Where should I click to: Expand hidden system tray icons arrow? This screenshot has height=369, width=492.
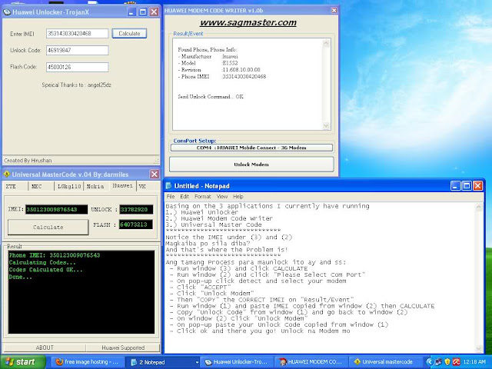pos(430,362)
